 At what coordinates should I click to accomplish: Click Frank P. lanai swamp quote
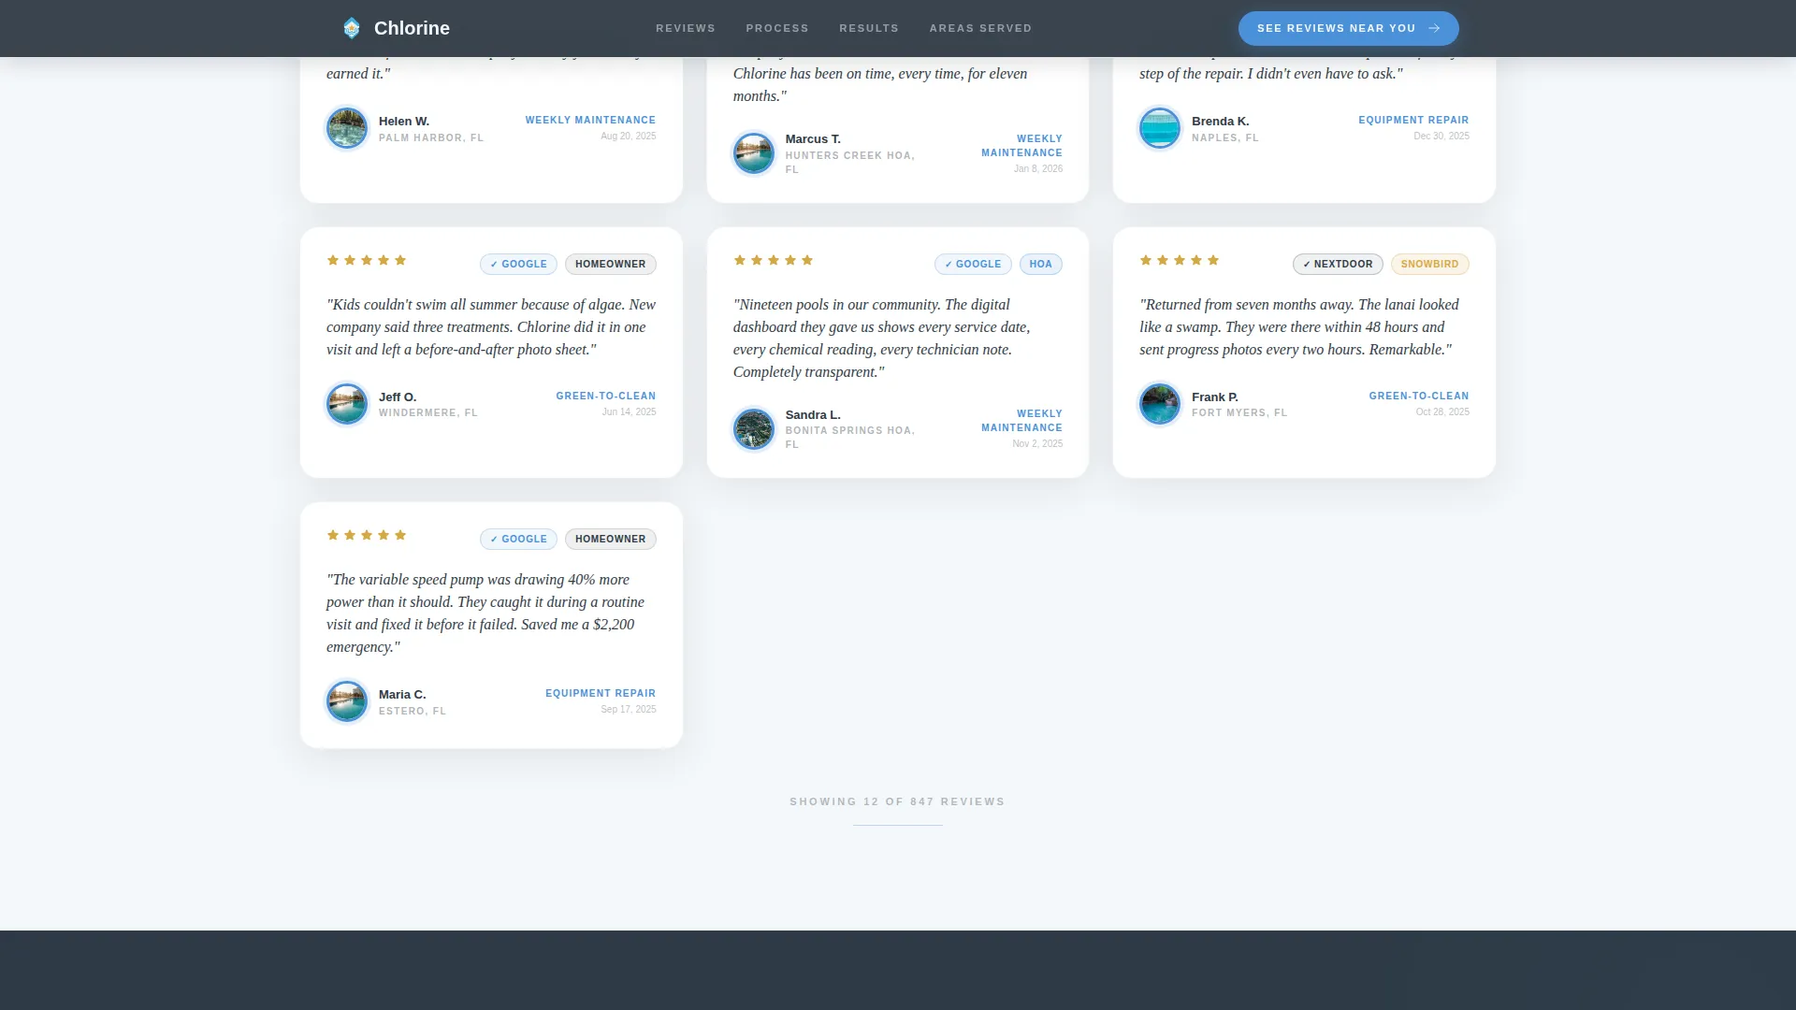click(x=1299, y=327)
